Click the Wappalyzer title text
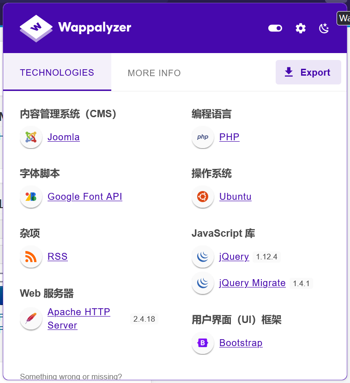The height and width of the screenshot is (383, 350). tap(95, 28)
